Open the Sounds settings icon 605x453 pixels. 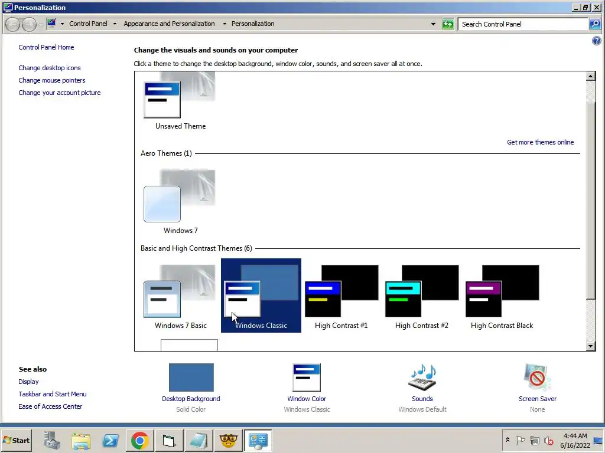click(x=422, y=377)
